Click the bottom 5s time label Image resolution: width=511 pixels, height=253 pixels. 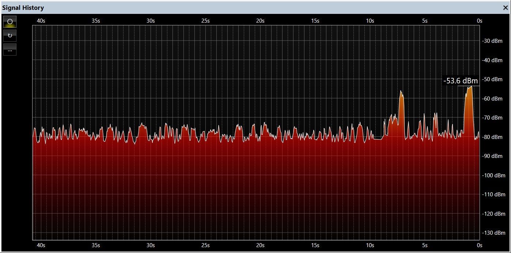tap(425, 245)
